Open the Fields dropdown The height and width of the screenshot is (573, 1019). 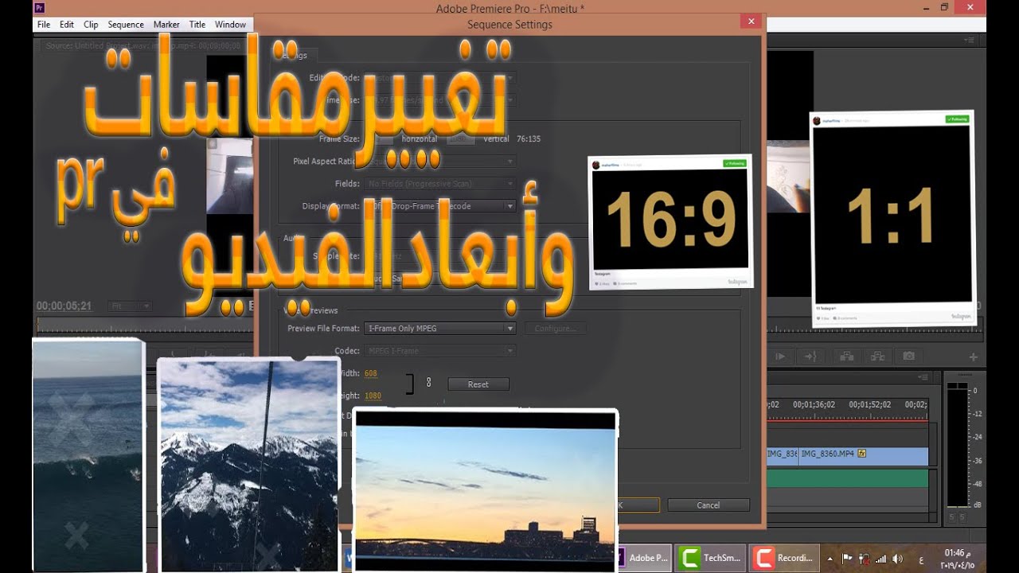[x=440, y=184]
